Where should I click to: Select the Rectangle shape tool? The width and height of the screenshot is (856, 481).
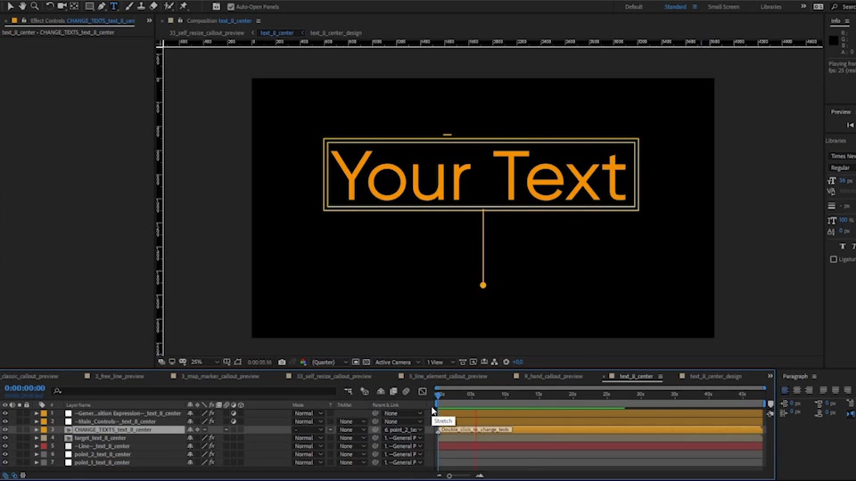(89, 6)
